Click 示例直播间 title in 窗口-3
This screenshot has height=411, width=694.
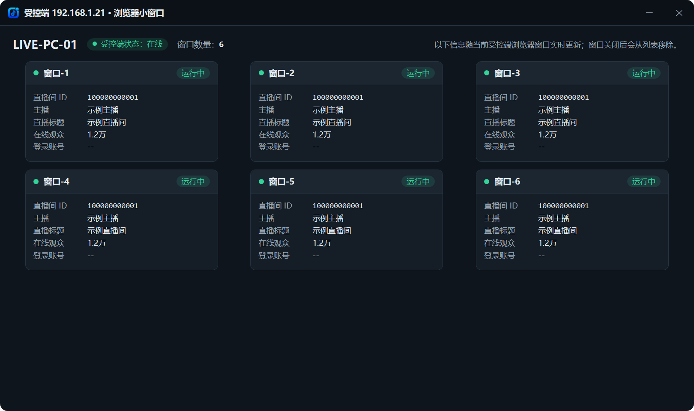click(558, 122)
